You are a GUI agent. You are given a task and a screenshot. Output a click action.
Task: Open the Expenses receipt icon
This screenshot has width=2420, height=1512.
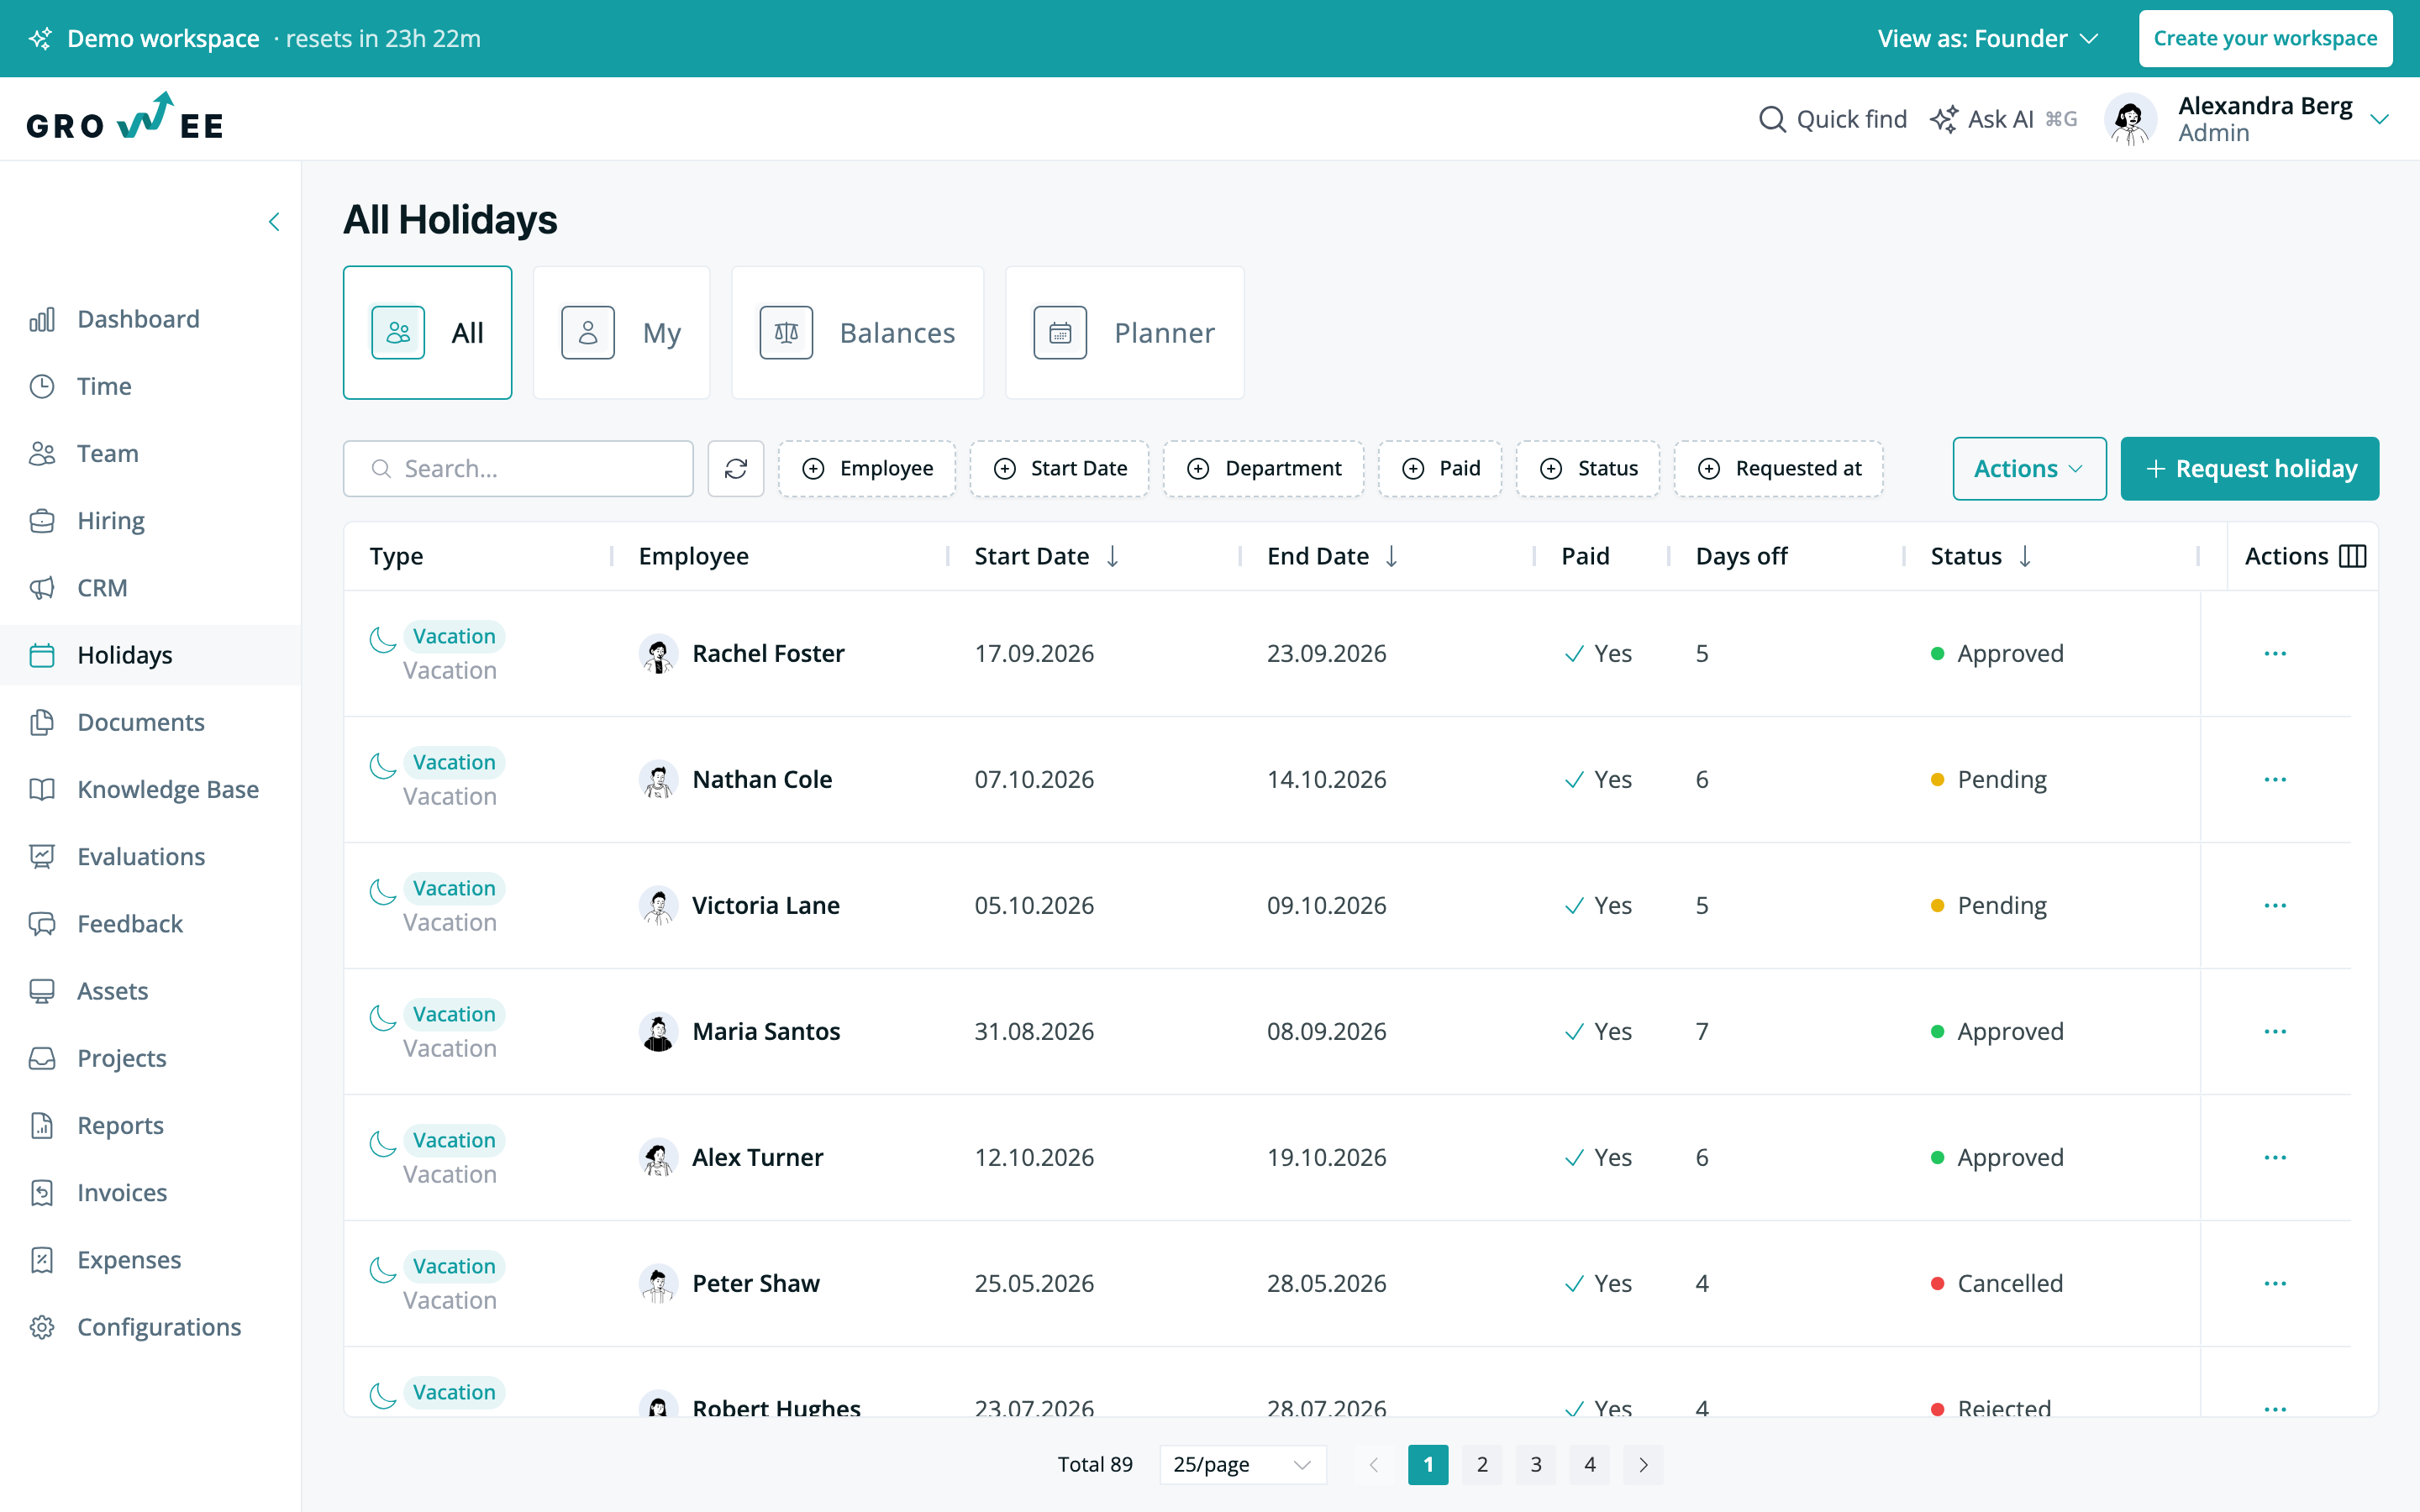pos(42,1260)
